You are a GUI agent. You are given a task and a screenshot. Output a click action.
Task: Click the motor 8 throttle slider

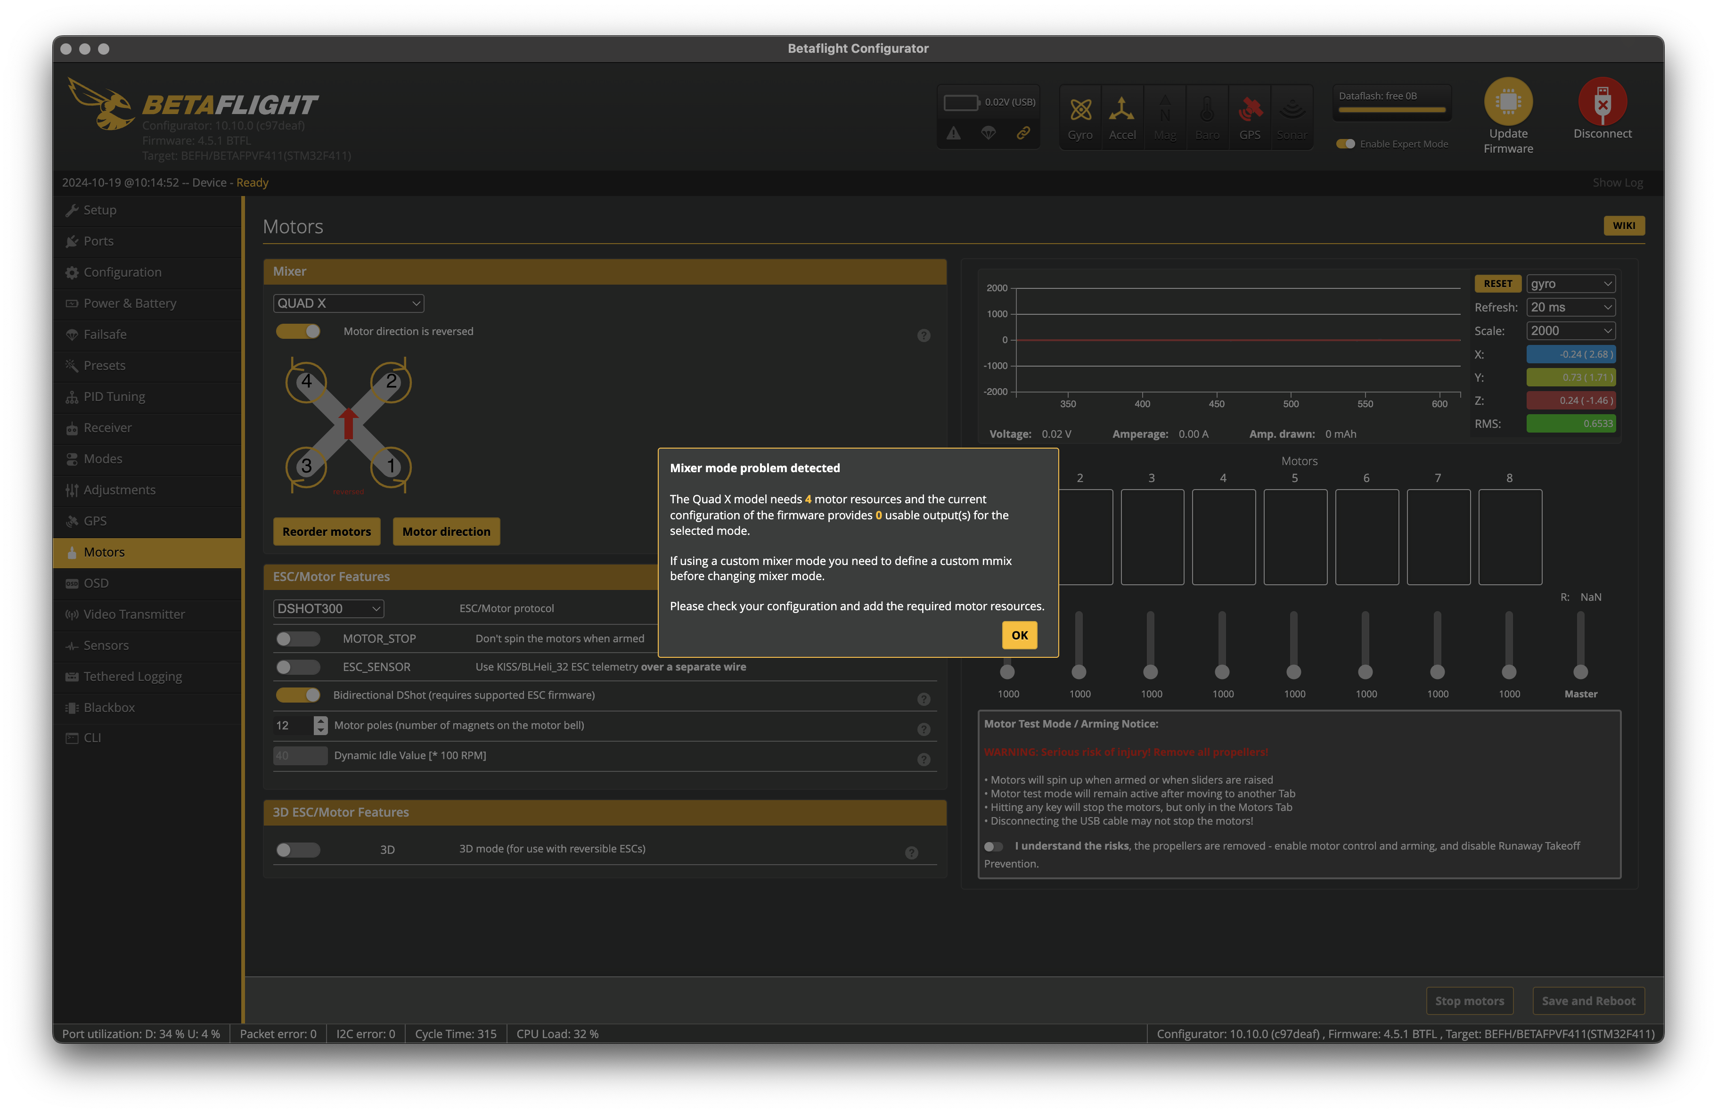point(1509,646)
